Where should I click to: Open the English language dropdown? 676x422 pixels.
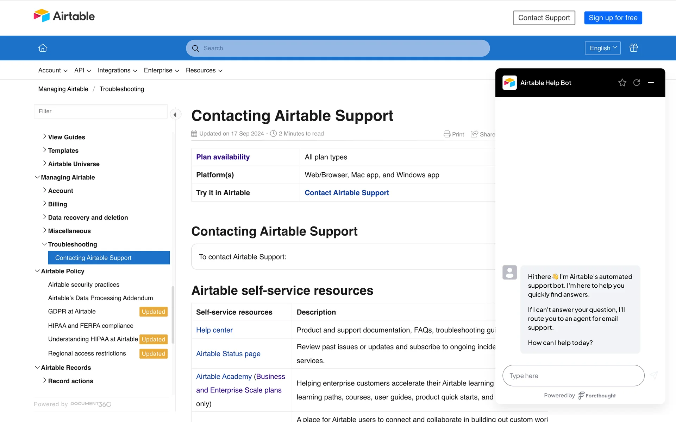602,48
